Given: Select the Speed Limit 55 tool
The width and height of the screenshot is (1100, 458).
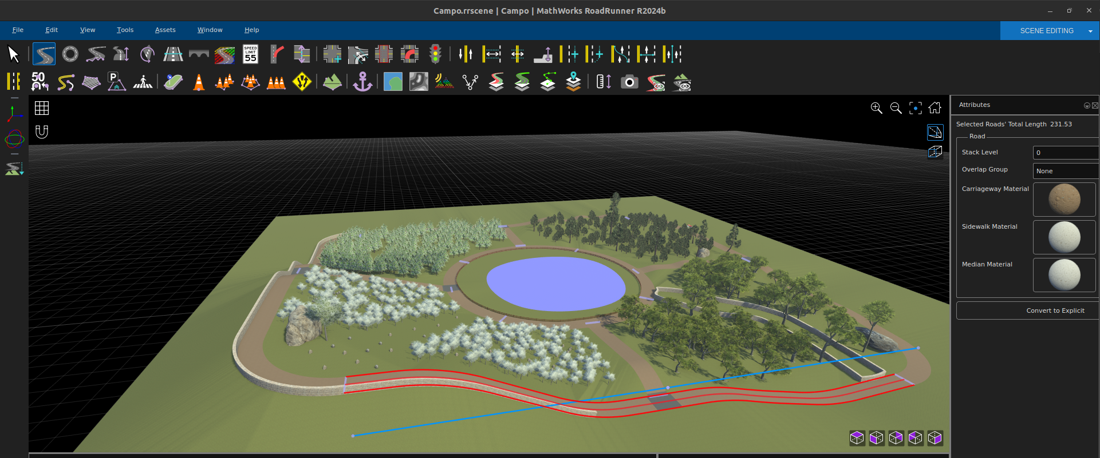Looking at the screenshot, I should tap(250, 54).
